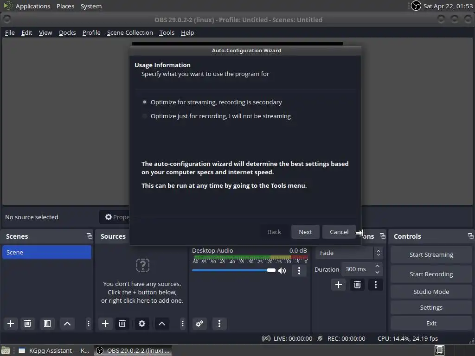Image resolution: width=475 pixels, height=356 pixels.
Task: Open transition properties dots menu
Action: tap(376, 285)
